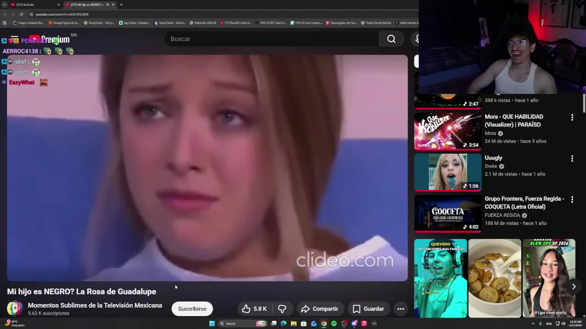Open the volume and network tray icons

pos(560,324)
